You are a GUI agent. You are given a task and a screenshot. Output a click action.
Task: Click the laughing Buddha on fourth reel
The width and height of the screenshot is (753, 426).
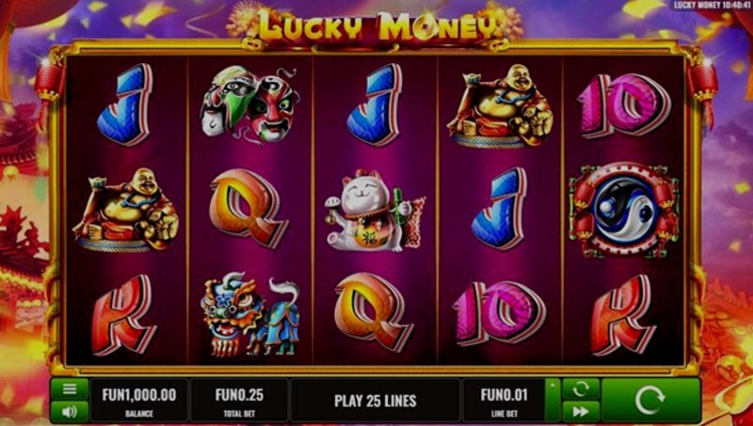pos(500,105)
